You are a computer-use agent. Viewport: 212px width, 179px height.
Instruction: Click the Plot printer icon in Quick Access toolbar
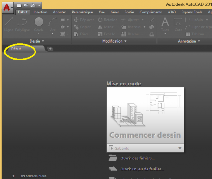click(x=33, y=5)
